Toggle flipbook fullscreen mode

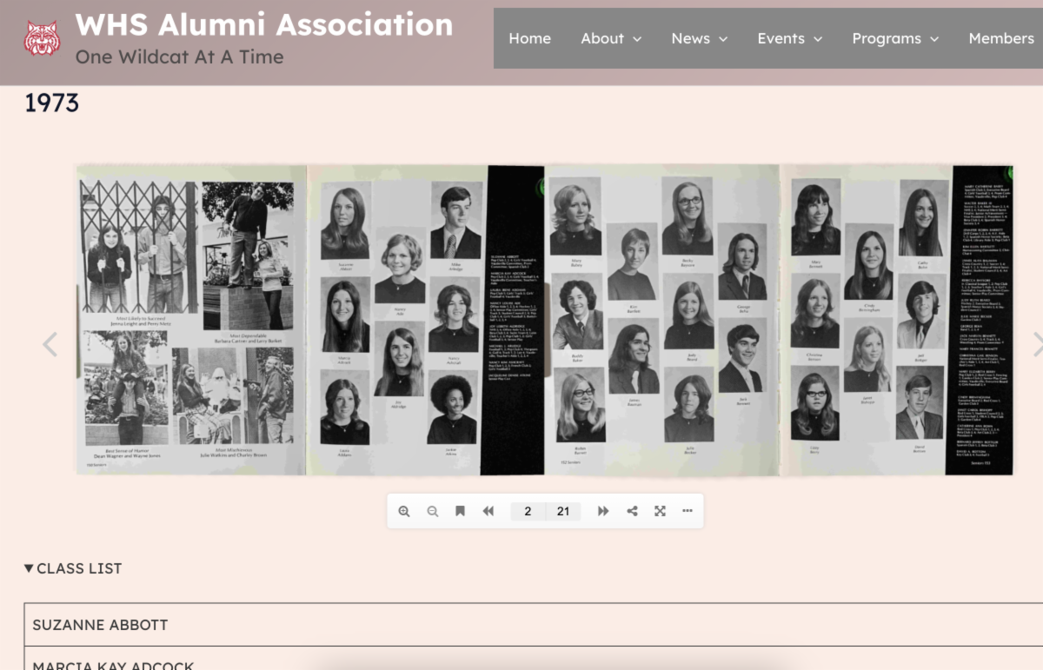point(660,511)
